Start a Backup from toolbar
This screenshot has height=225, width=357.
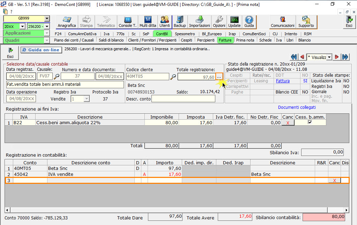[x=180, y=22]
